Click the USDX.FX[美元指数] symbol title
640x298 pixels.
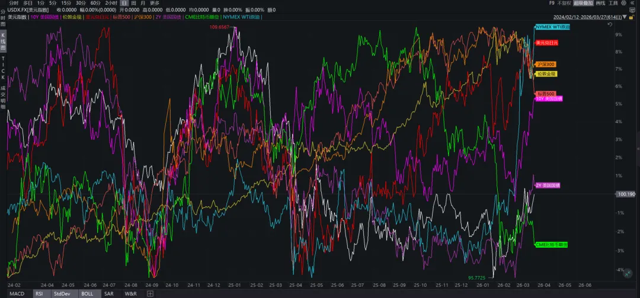28,10
